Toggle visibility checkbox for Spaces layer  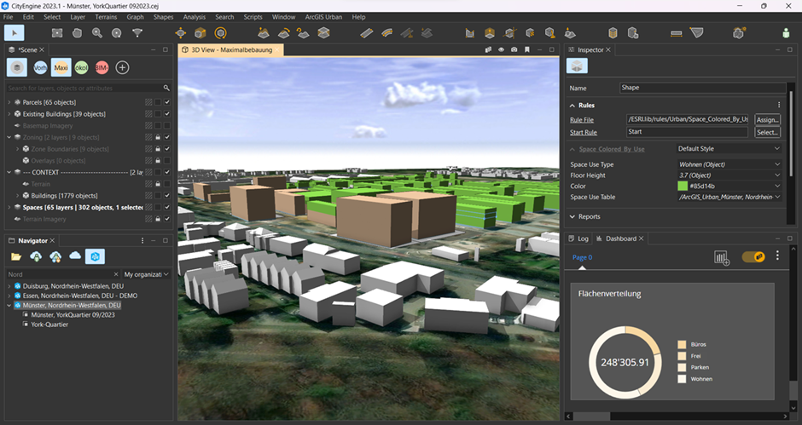pyautogui.click(x=167, y=208)
